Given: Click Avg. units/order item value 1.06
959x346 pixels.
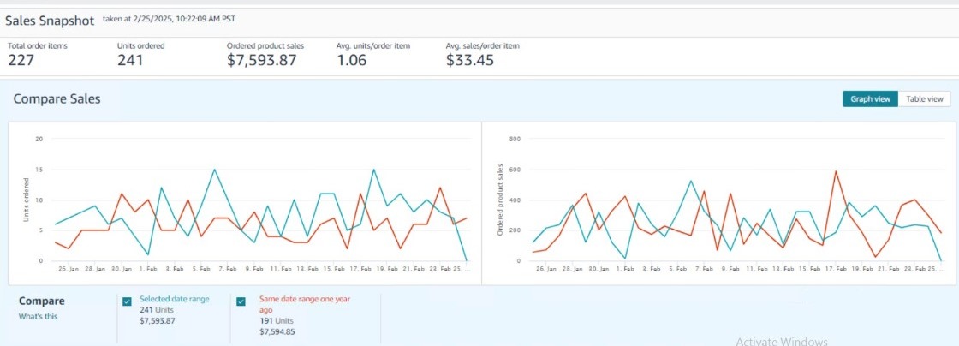Looking at the screenshot, I should click(x=352, y=60).
